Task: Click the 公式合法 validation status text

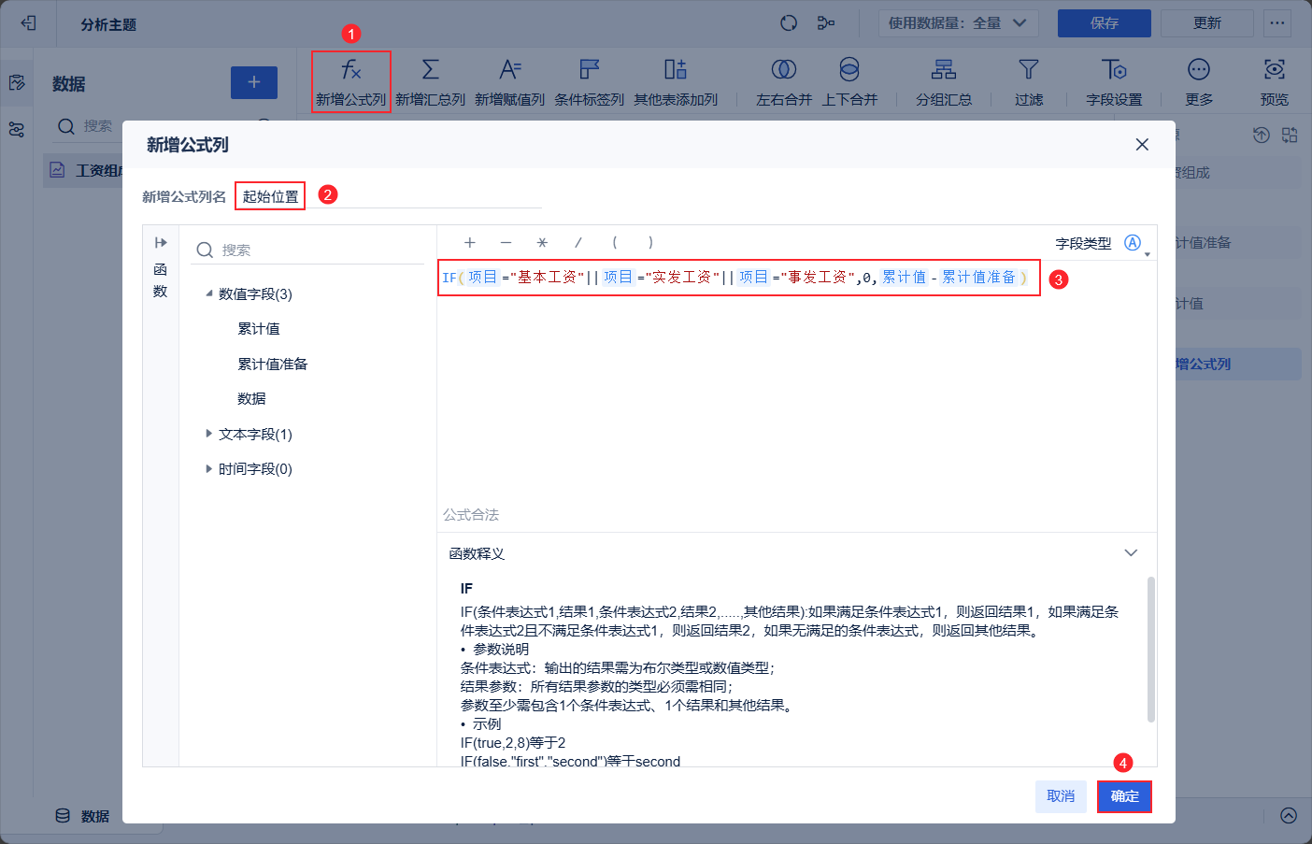Action: (x=471, y=515)
